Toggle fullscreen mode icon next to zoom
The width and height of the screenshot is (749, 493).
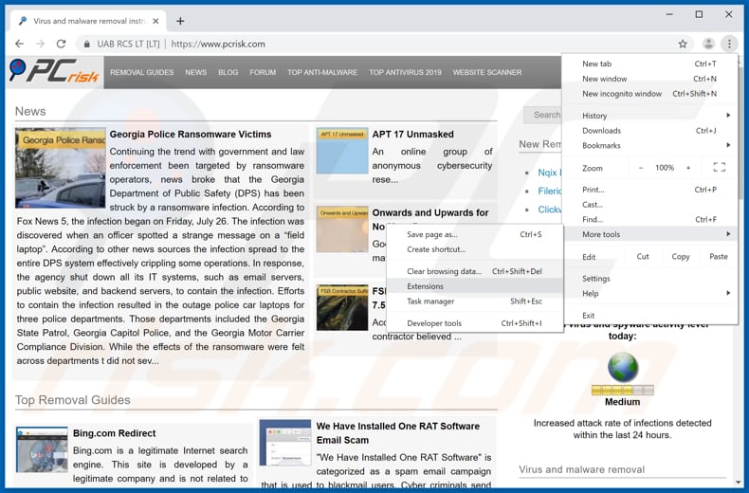click(719, 168)
